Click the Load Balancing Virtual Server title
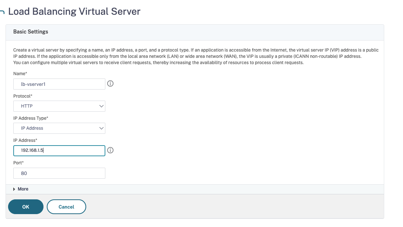Viewport: 403px width, 227px height. click(x=74, y=11)
